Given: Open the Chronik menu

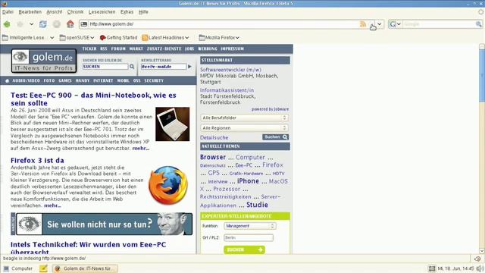Looking at the screenshot, I should click(x=75, y=12).
